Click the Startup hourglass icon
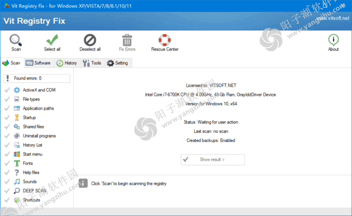This screenshot has height=216, width=352. point(16,117)
